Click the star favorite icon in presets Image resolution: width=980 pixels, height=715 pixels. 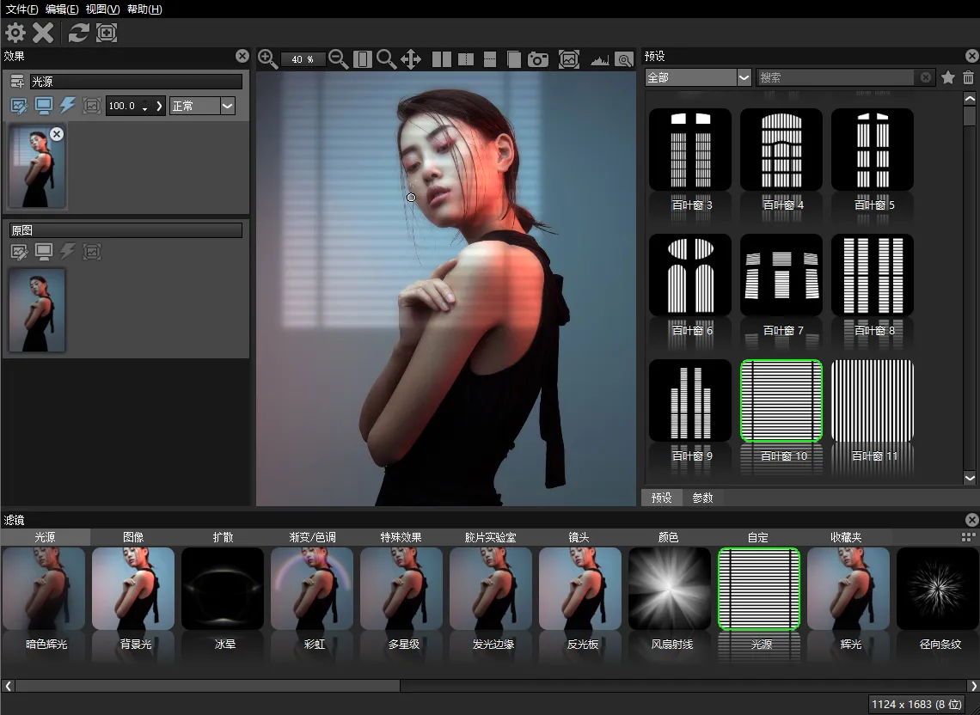tap(948, 77)
